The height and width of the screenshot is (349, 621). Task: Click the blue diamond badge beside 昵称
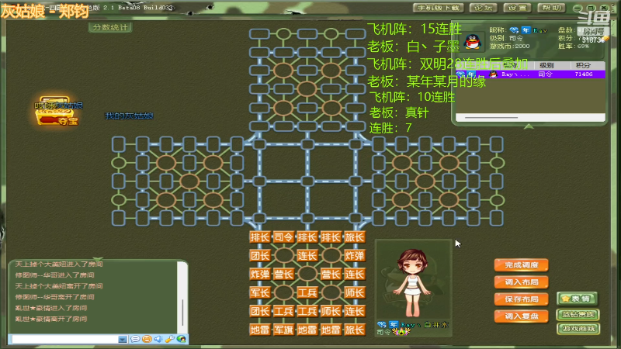coord(514,30)
